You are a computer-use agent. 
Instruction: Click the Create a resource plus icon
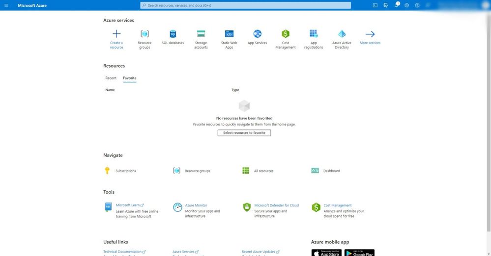coord(116,34)
